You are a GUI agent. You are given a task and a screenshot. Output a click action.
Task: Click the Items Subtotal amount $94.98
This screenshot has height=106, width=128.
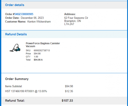[69, 86]
